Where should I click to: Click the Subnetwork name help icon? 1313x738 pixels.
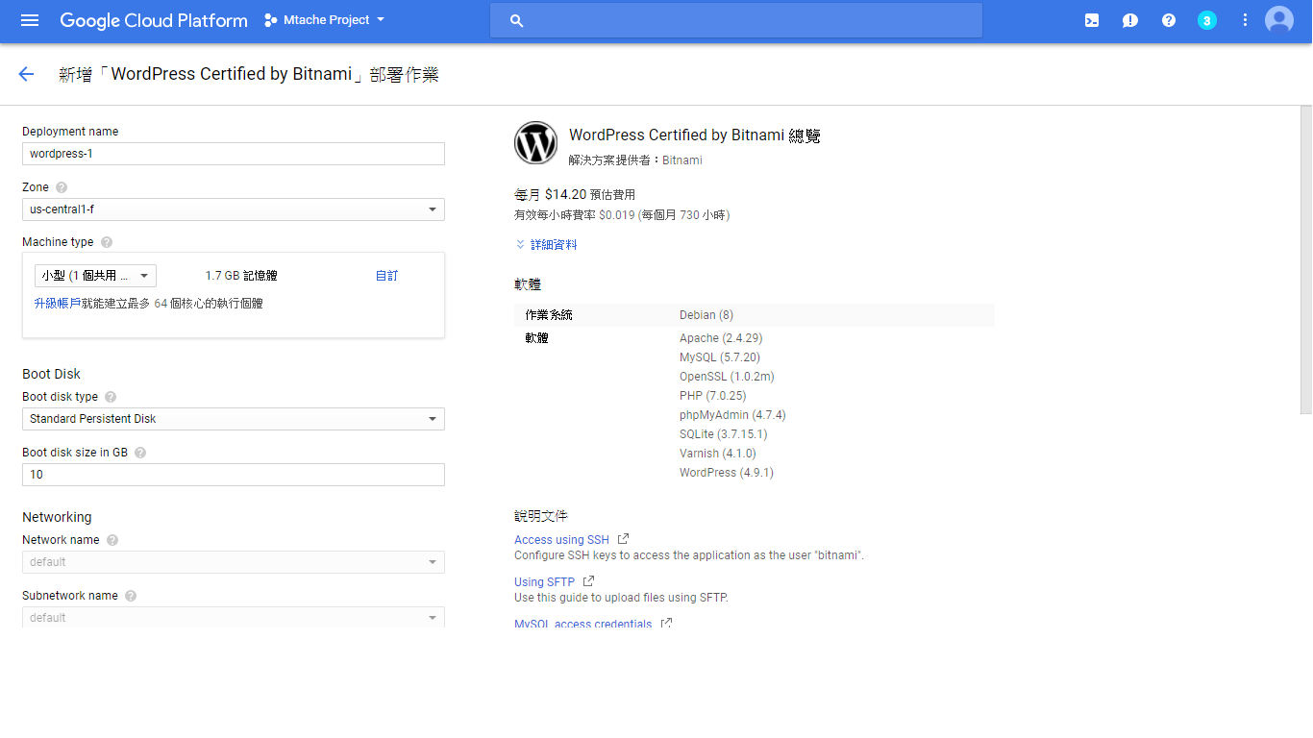tap(131, 596)
